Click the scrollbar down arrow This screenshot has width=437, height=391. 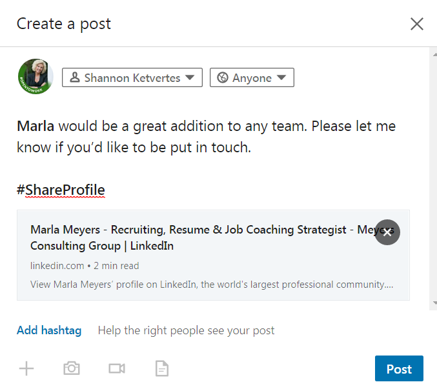pos(435,303)
